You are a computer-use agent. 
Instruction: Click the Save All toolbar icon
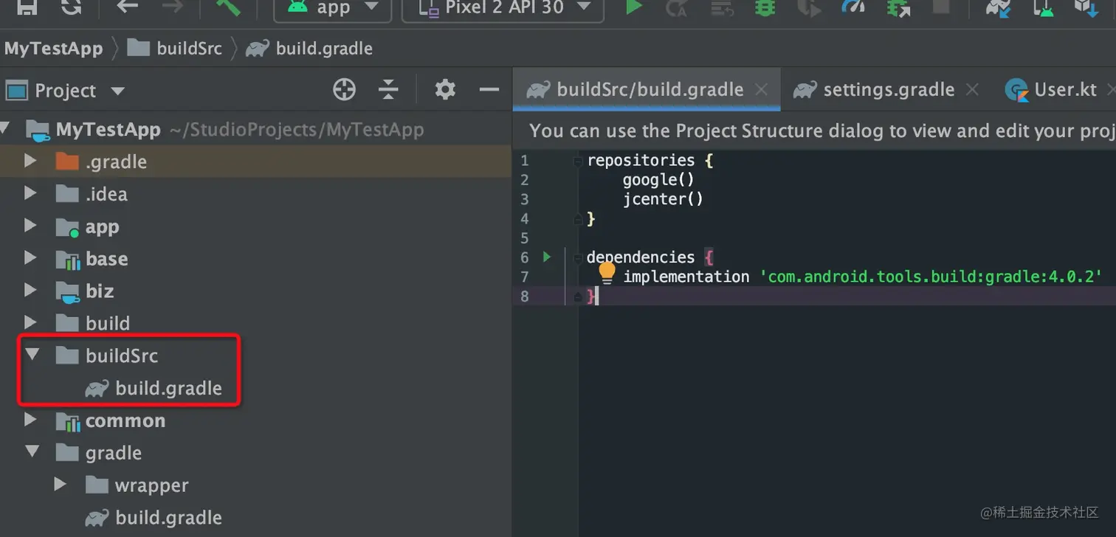(x=27, y=7)
